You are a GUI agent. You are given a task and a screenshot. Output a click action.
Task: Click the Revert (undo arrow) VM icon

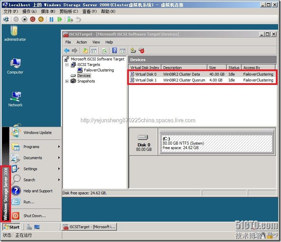tap(78, 19)
